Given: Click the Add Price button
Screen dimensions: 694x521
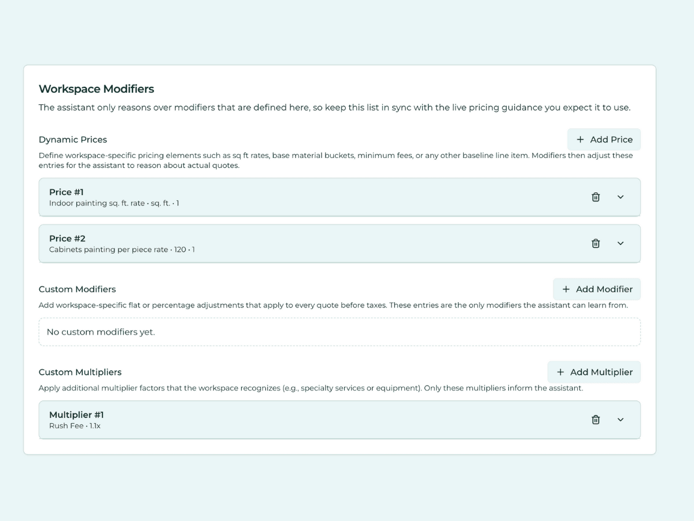Looking at the screenshot, I should [604, 139].
